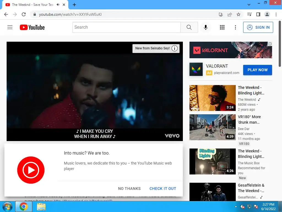Image resolution: width=282 pixels, height=212 pixels.
Task: Open The Weeknd Blinding Lights 3:24 thumbnail
Action: (212, 98)
